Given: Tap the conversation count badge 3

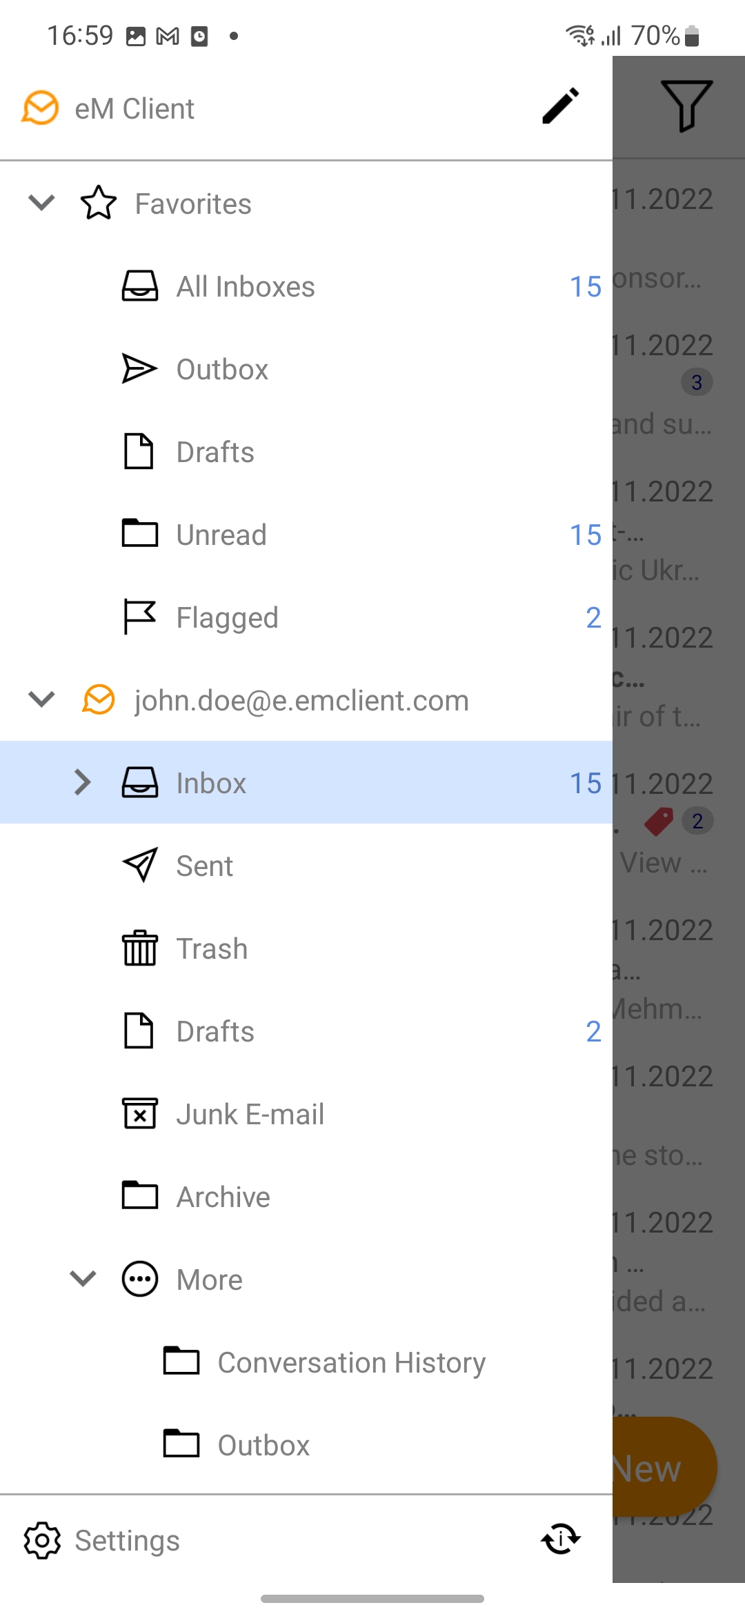Looking at the screenshot, I should point(697,382).
